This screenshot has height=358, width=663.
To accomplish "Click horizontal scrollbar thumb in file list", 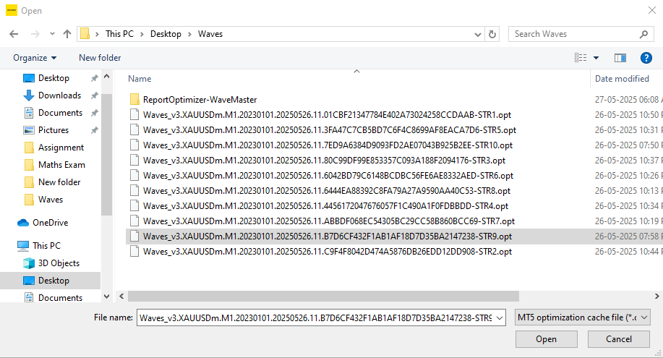I will (323, 296).
